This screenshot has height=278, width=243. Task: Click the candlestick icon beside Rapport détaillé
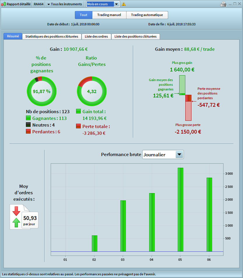coord(4,4)
